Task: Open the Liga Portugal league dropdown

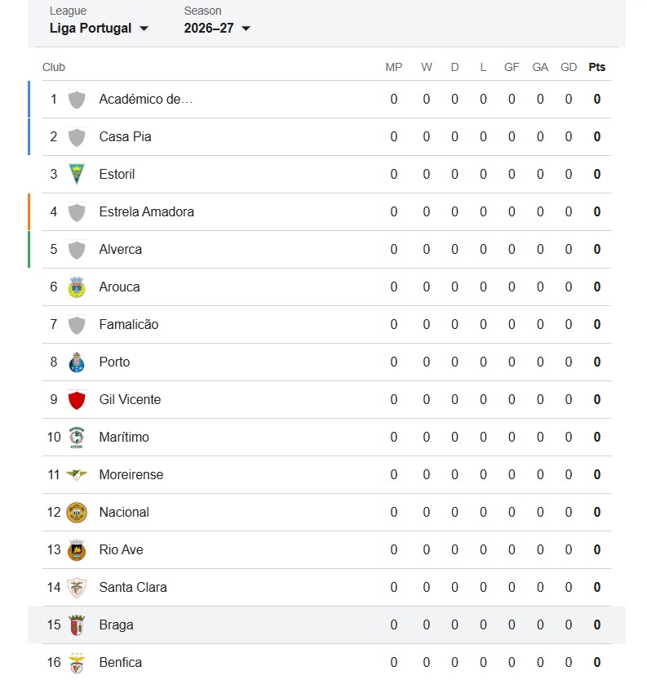Action: [x=99, y=29]
